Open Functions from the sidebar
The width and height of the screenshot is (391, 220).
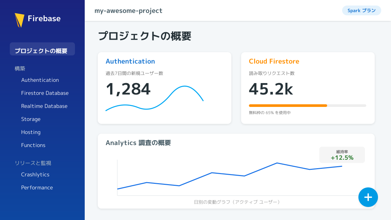click(x=33, y=145)
